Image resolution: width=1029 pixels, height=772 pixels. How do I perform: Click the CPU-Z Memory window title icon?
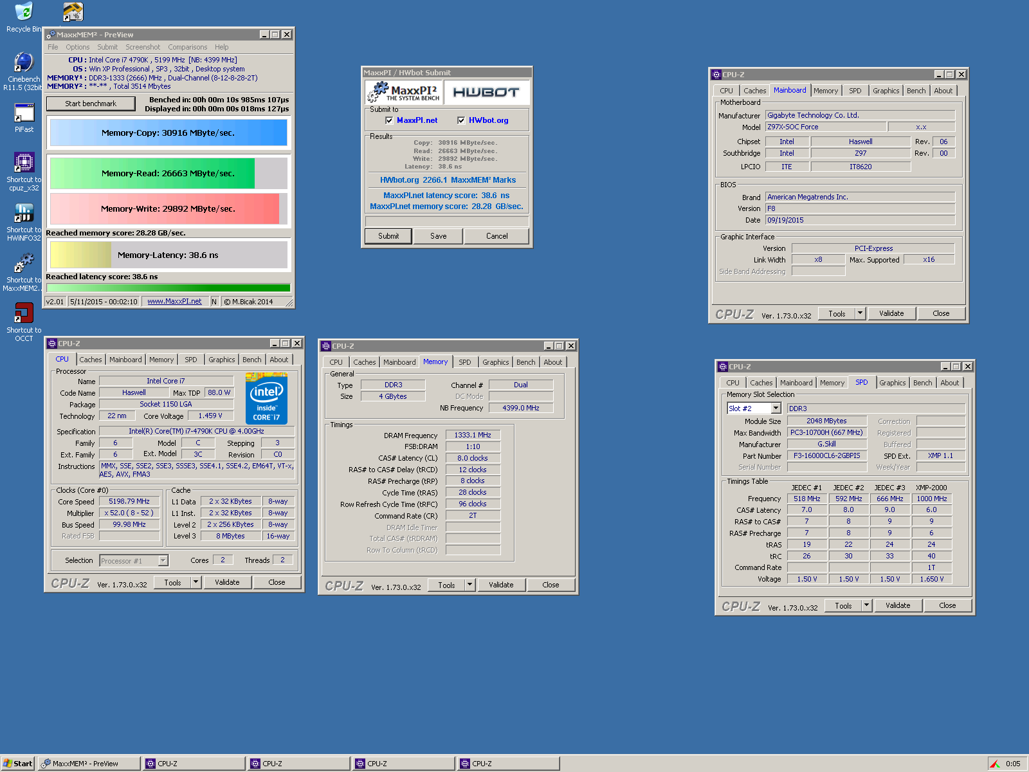[326, 346]
